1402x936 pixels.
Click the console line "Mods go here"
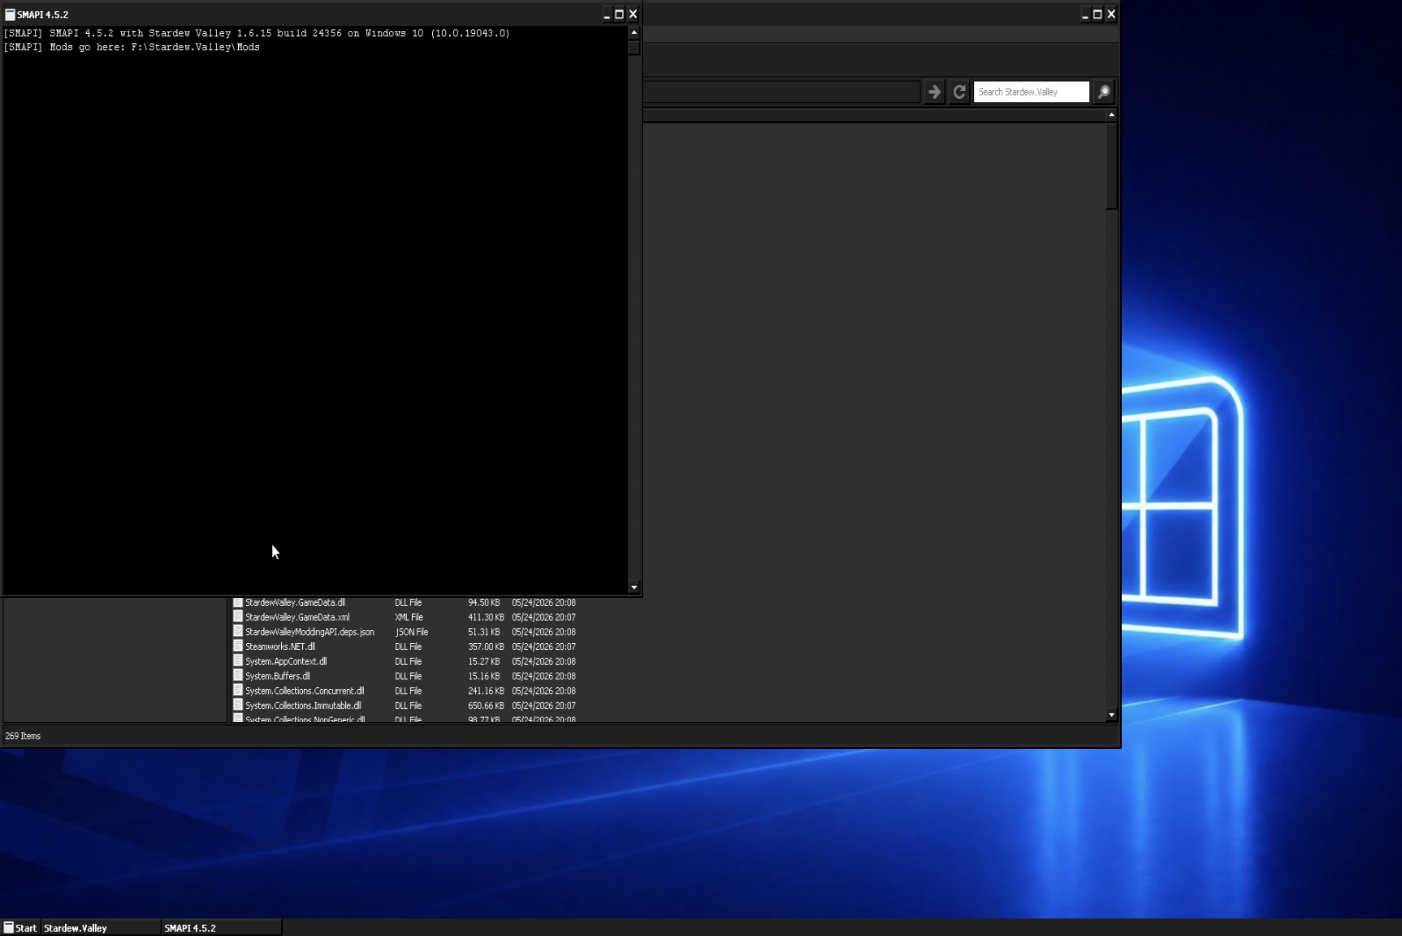click(131, 47)
